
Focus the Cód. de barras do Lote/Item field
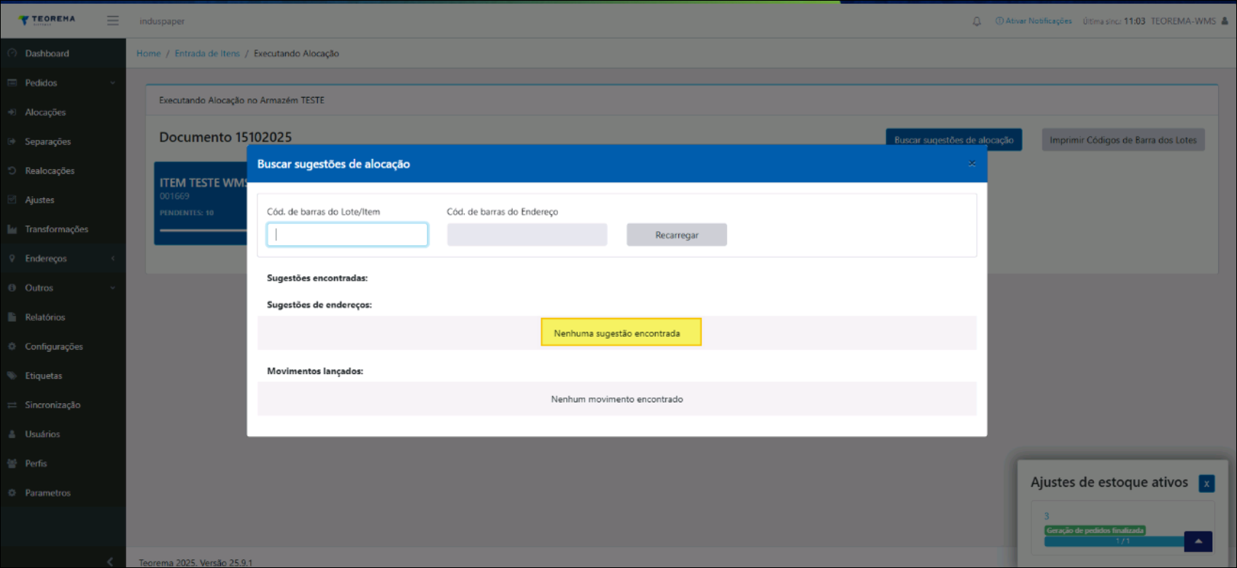[x=347, y=235]
